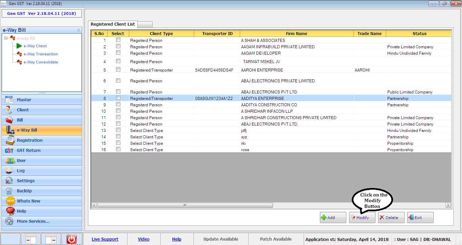The image size is (462, 245).
Task: Check the box for AADITYA ENTERPRISE
Action: pos(118,98)
